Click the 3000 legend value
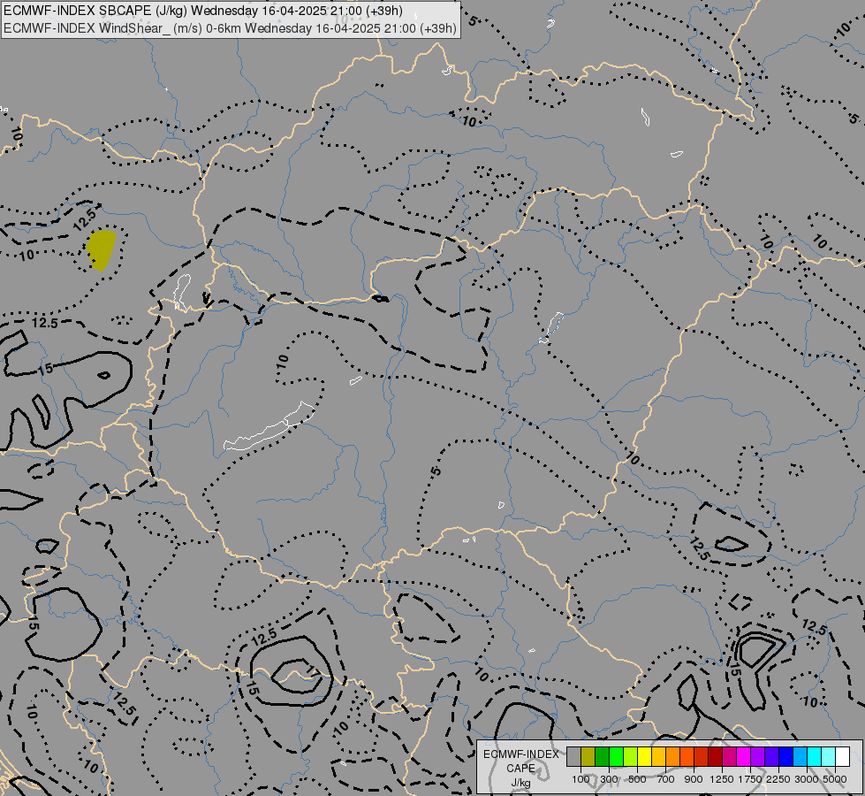 click(x=806, y=779)
